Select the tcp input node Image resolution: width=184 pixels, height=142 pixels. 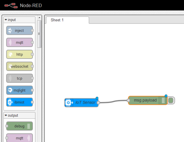(x=20, y=78)
